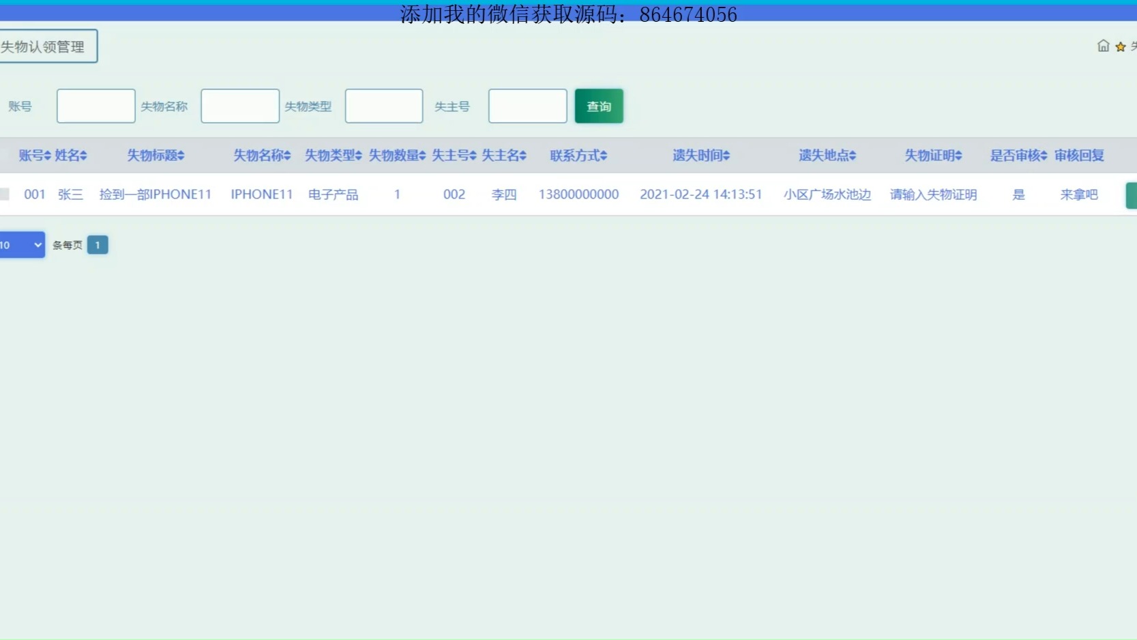The image size is (1137, 640).
Task: Click the phone number 13800000000
Action: click(x=578, y=194)
